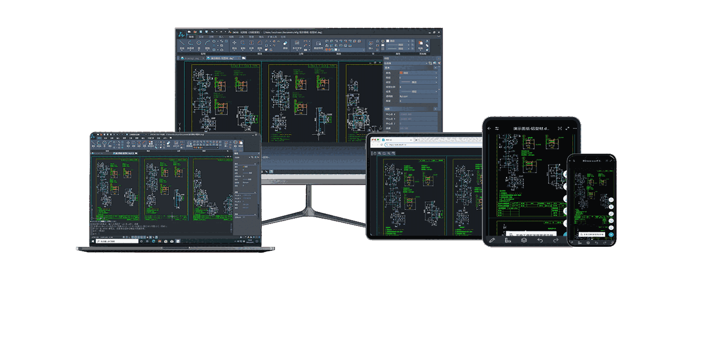Viewport: 701px width, 346px height.
Task: Collapse 基本 section in monitor properties panel
Action: point(435,68)
